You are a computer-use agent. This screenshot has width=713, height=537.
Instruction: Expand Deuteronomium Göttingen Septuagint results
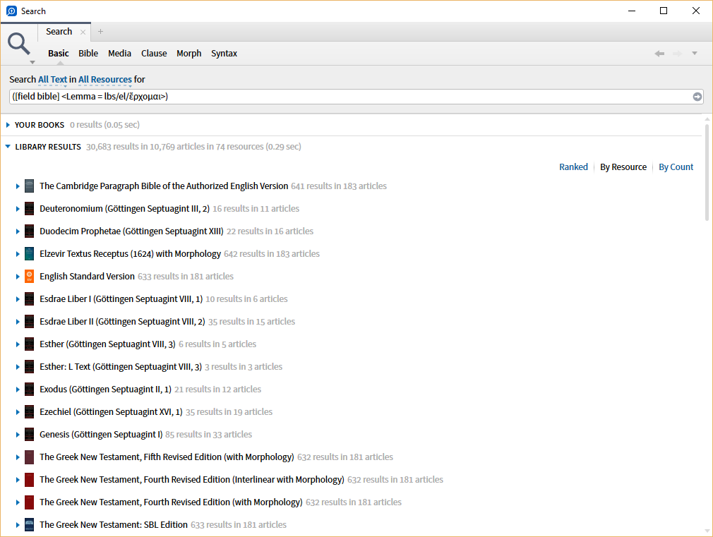coord(17,209)
